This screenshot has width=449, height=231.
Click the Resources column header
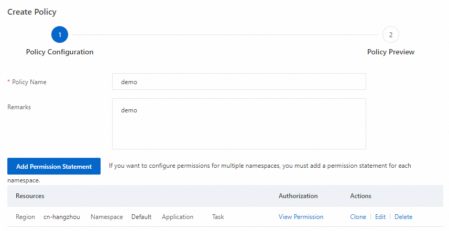click(30, 196)
